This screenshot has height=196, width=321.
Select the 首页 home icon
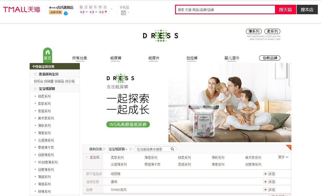(48, 54)
